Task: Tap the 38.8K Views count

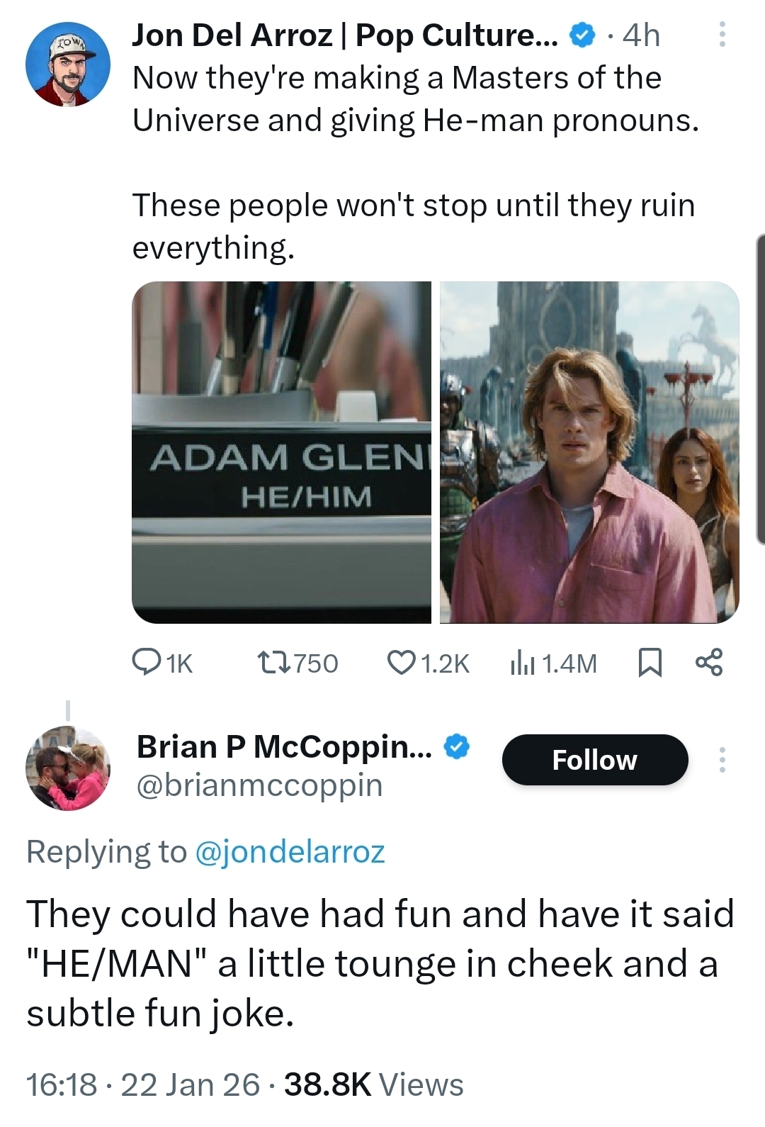Action: (373, 1084)
